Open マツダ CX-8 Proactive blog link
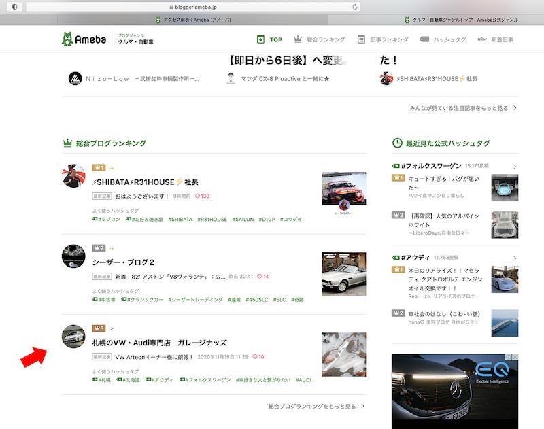Screen dimensions: 544x429 tap(285, 79)
